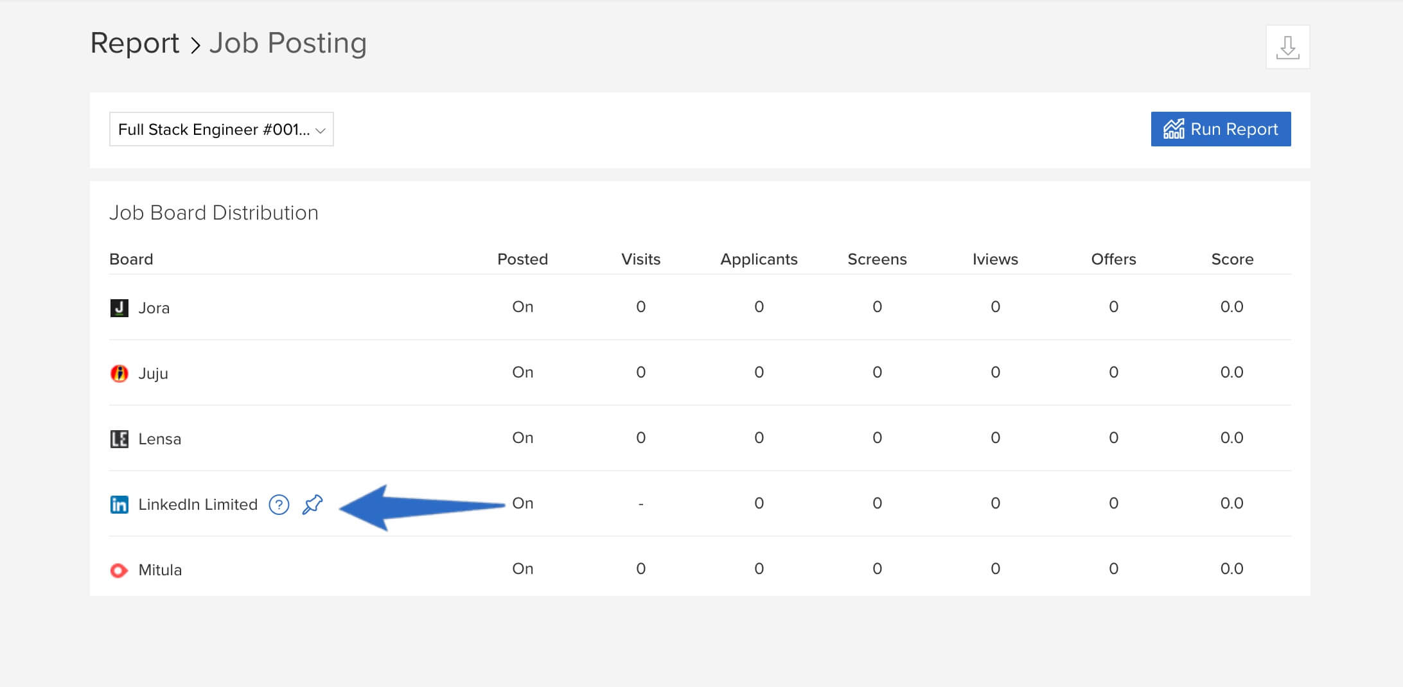The image size is (1403, 687).
Task: Click the Screens value for Lensa
Action: click(877, 438)
